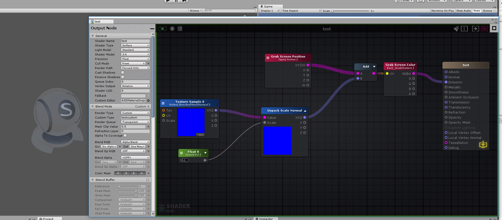The image size is (502, 220).
Task: Open the Display 1 dropdown menu
Action: point(270,11)
